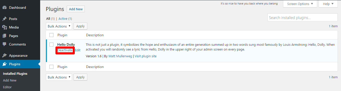341x91 pixels.
Task: Deactivate the Hello Dolly plugin
Action: [x=65, y=50]
